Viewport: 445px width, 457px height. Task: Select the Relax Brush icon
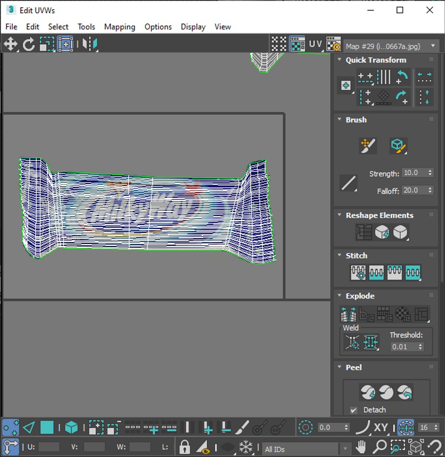[x=398, y=146]
